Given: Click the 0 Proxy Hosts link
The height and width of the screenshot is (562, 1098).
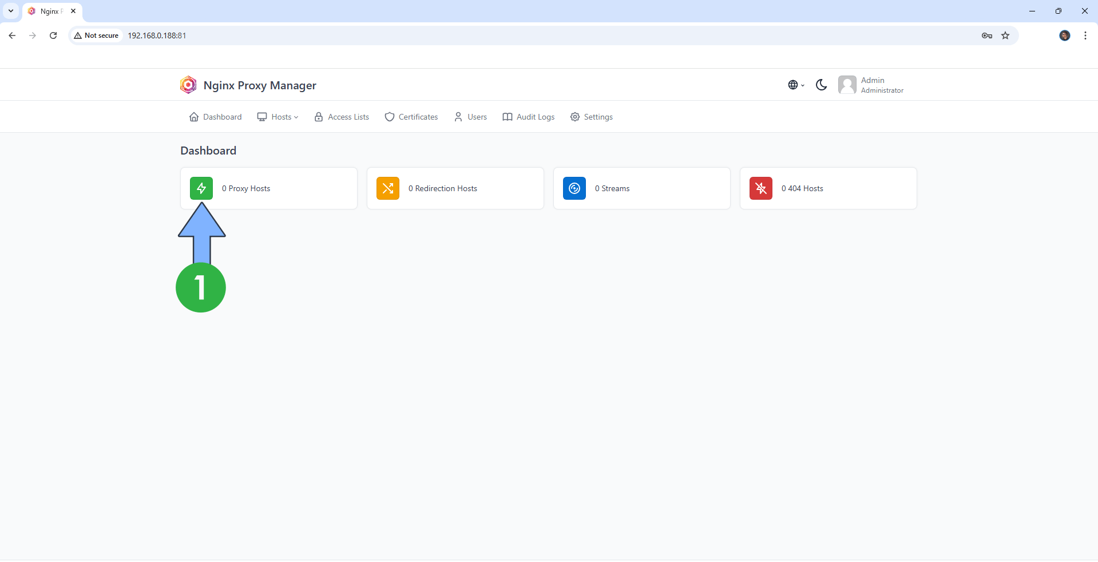Looking at the screenshot, I should pos(246,188).
